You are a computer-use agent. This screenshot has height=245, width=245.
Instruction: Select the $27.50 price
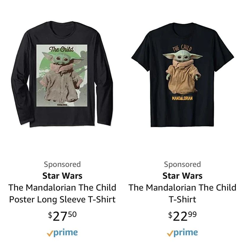point(62,216)
